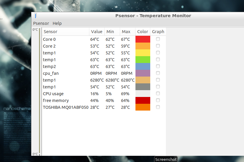Click the Value column header
Image resolution: width=244 pixels, height=162 pixels.
click(x=97, y=32)
